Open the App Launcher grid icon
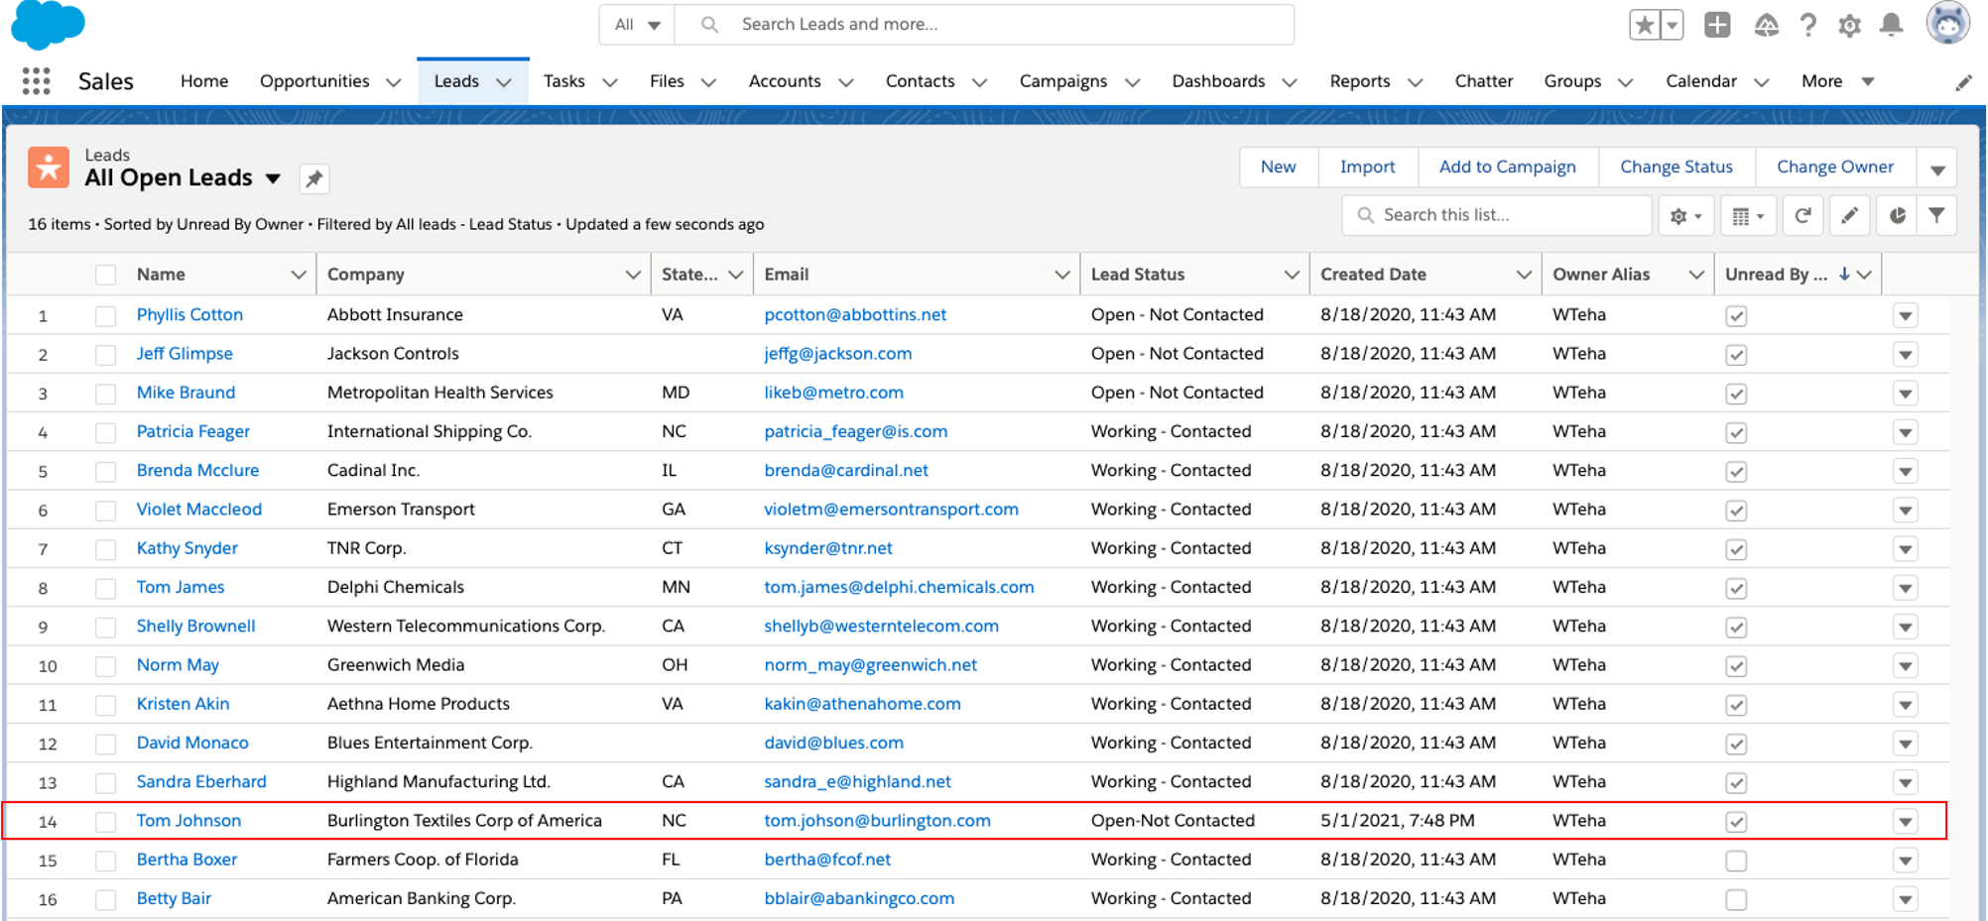 point(37,81)
